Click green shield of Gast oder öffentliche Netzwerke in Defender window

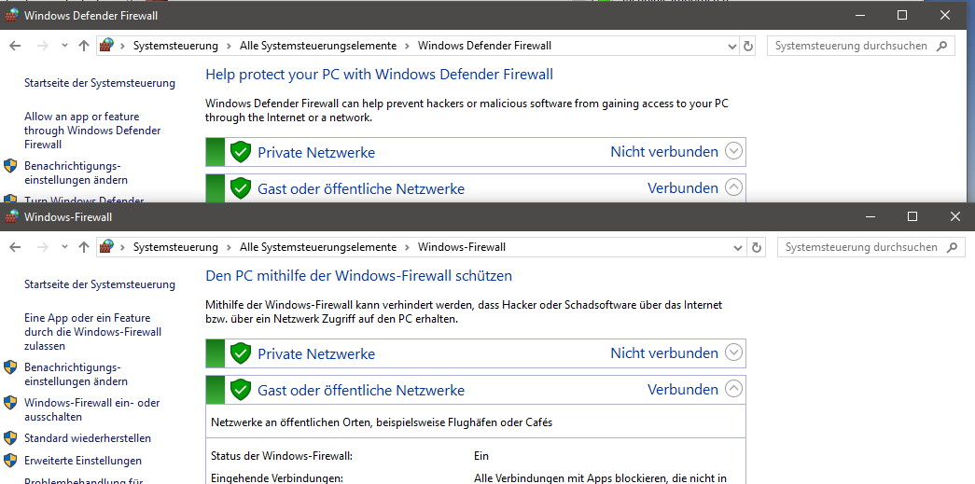pyautogui.click(x=240, y=187)
